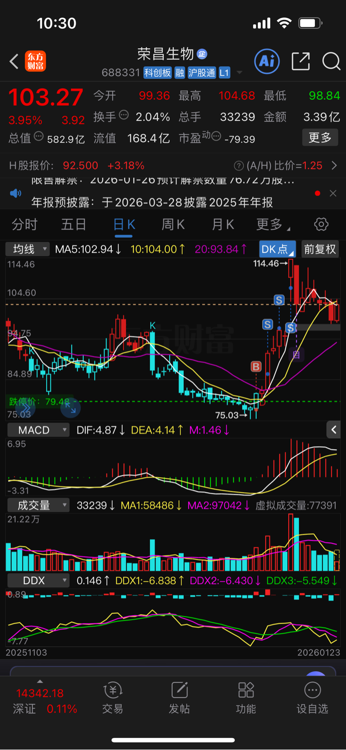346x750 pixels.
Task: Tap the 沪股通 tag
Action: coord(202,73)
